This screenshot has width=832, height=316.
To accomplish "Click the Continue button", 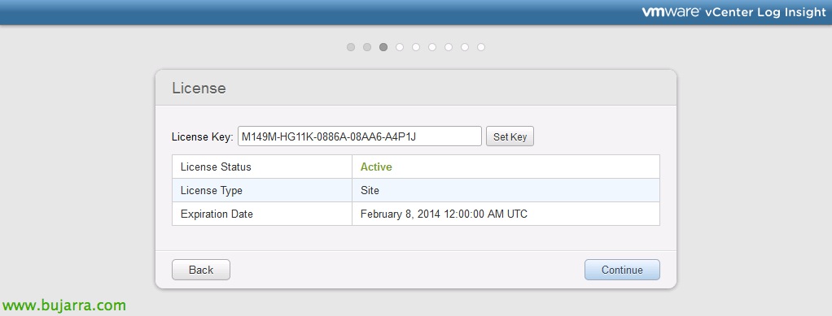I will point(622,270).
